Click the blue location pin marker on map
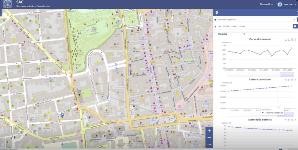Image resolution: width=298 pixels, height=150 pixels. pyautogui.click(x=62, y=115)
